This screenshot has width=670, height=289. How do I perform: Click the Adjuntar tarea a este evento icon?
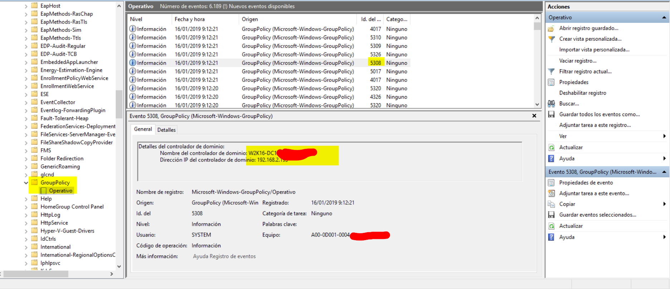pos(551,193)
